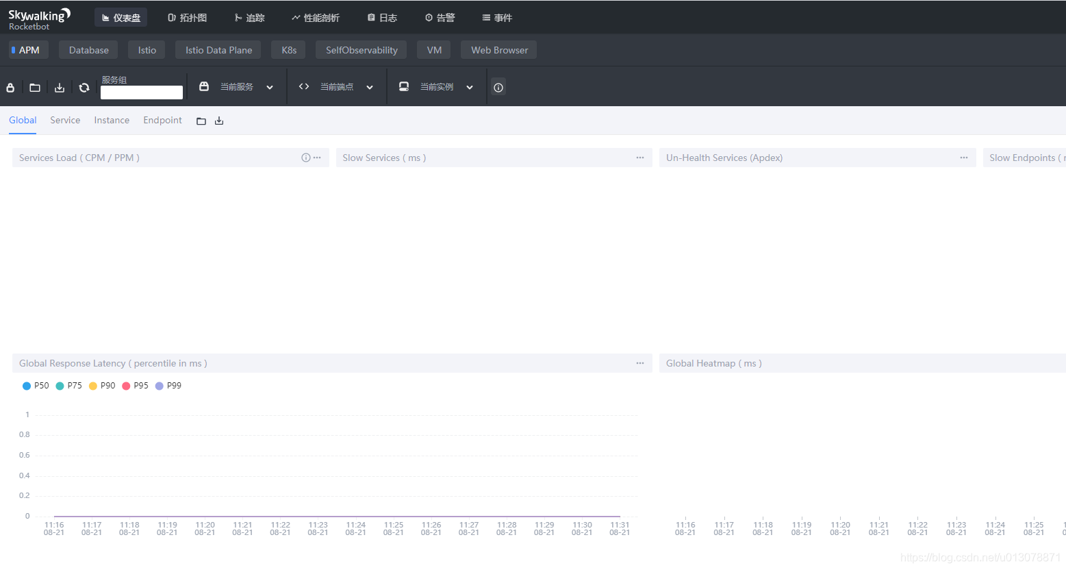Click the 当前实例 instance icon
Screen dimensions: 1066x570
[x=404, y=86]
